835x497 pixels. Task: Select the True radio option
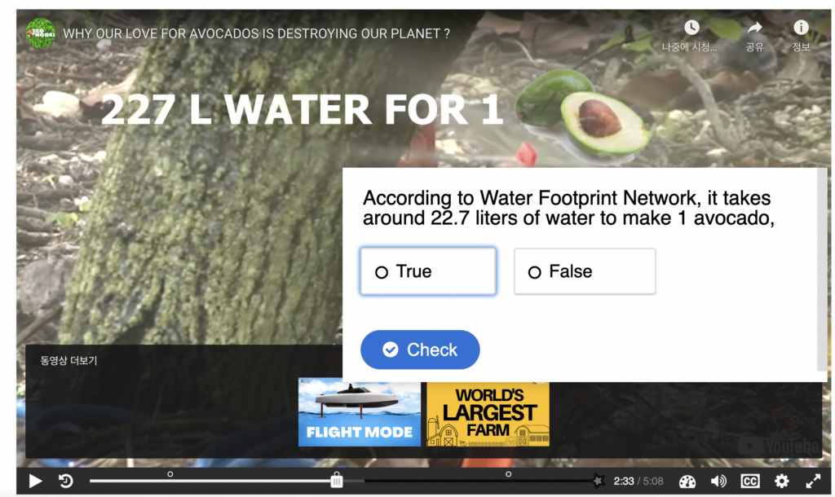click(428, 271)
